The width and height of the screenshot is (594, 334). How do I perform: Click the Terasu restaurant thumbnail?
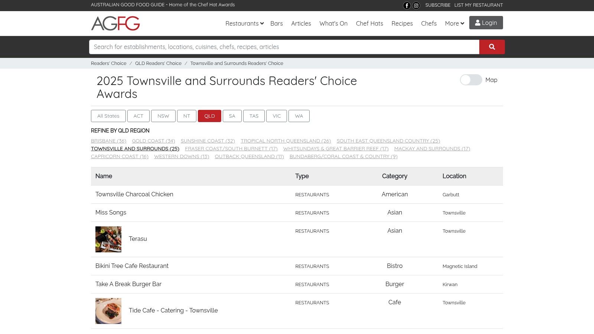pyautogui.click(x=108, y=239)
